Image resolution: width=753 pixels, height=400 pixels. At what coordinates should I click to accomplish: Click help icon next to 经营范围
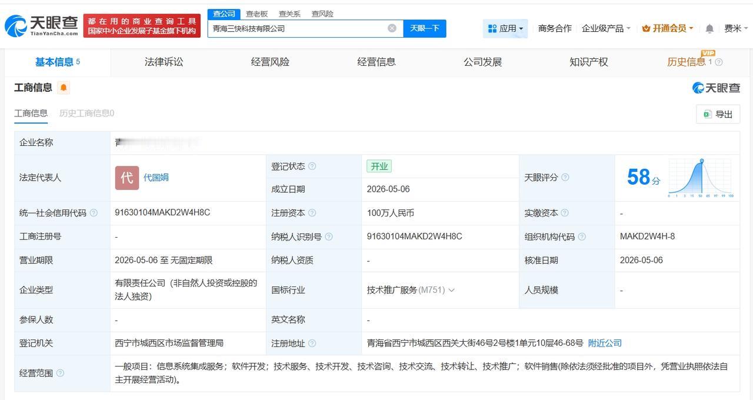pyautogui.click(x=60, y=373)
